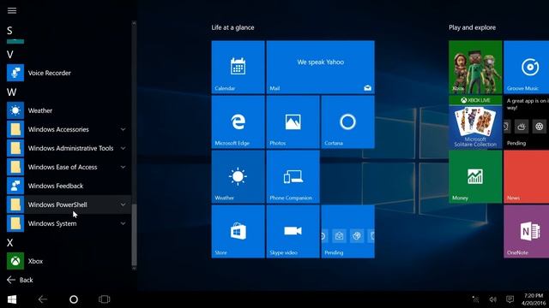
Task: Click the Play and explore group title
Action: tap(473, 27)
